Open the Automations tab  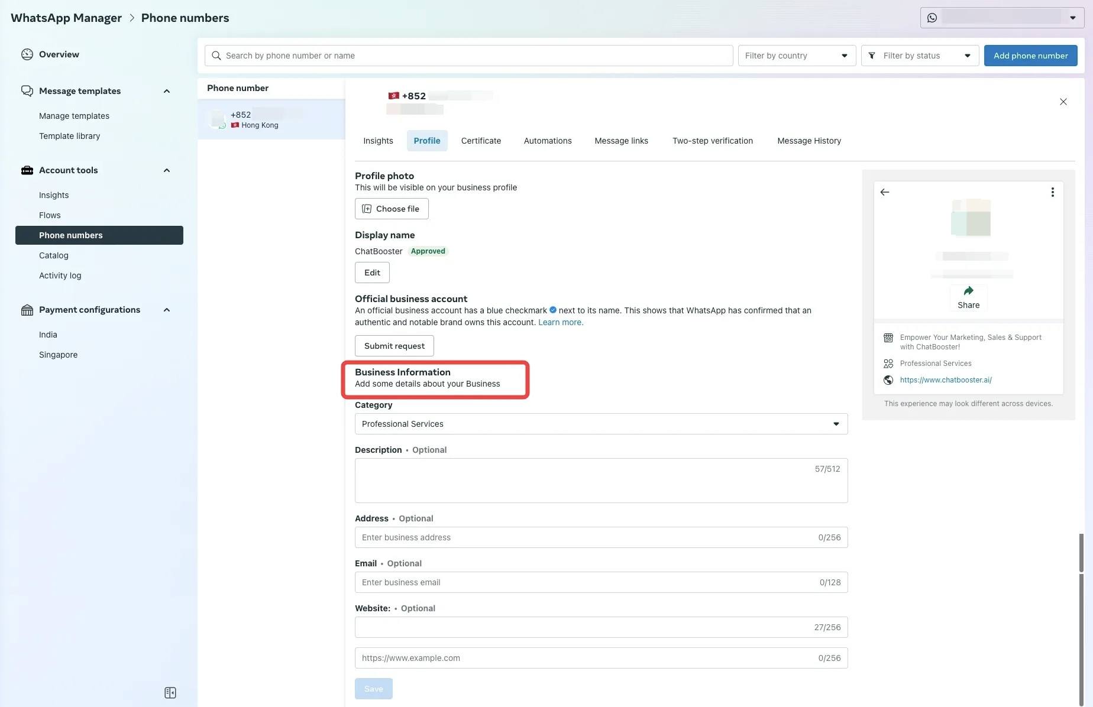(548, 141)
